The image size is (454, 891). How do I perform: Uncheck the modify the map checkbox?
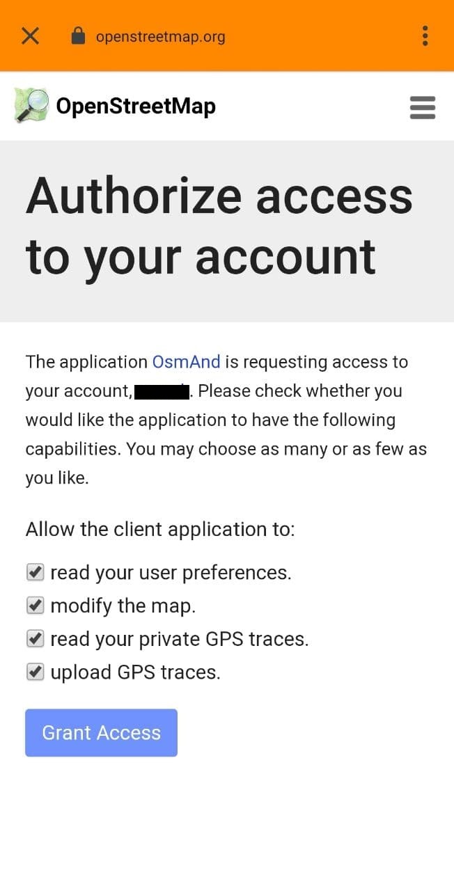(x=35, y=606)
